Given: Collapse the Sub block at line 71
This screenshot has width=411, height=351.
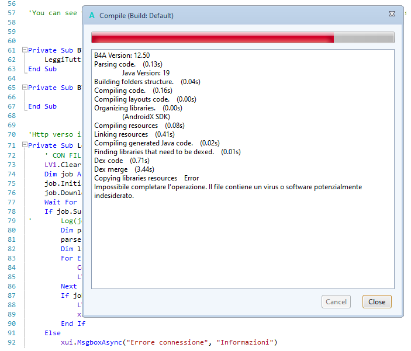Looking at the screenshot, I should click(25, 145).
